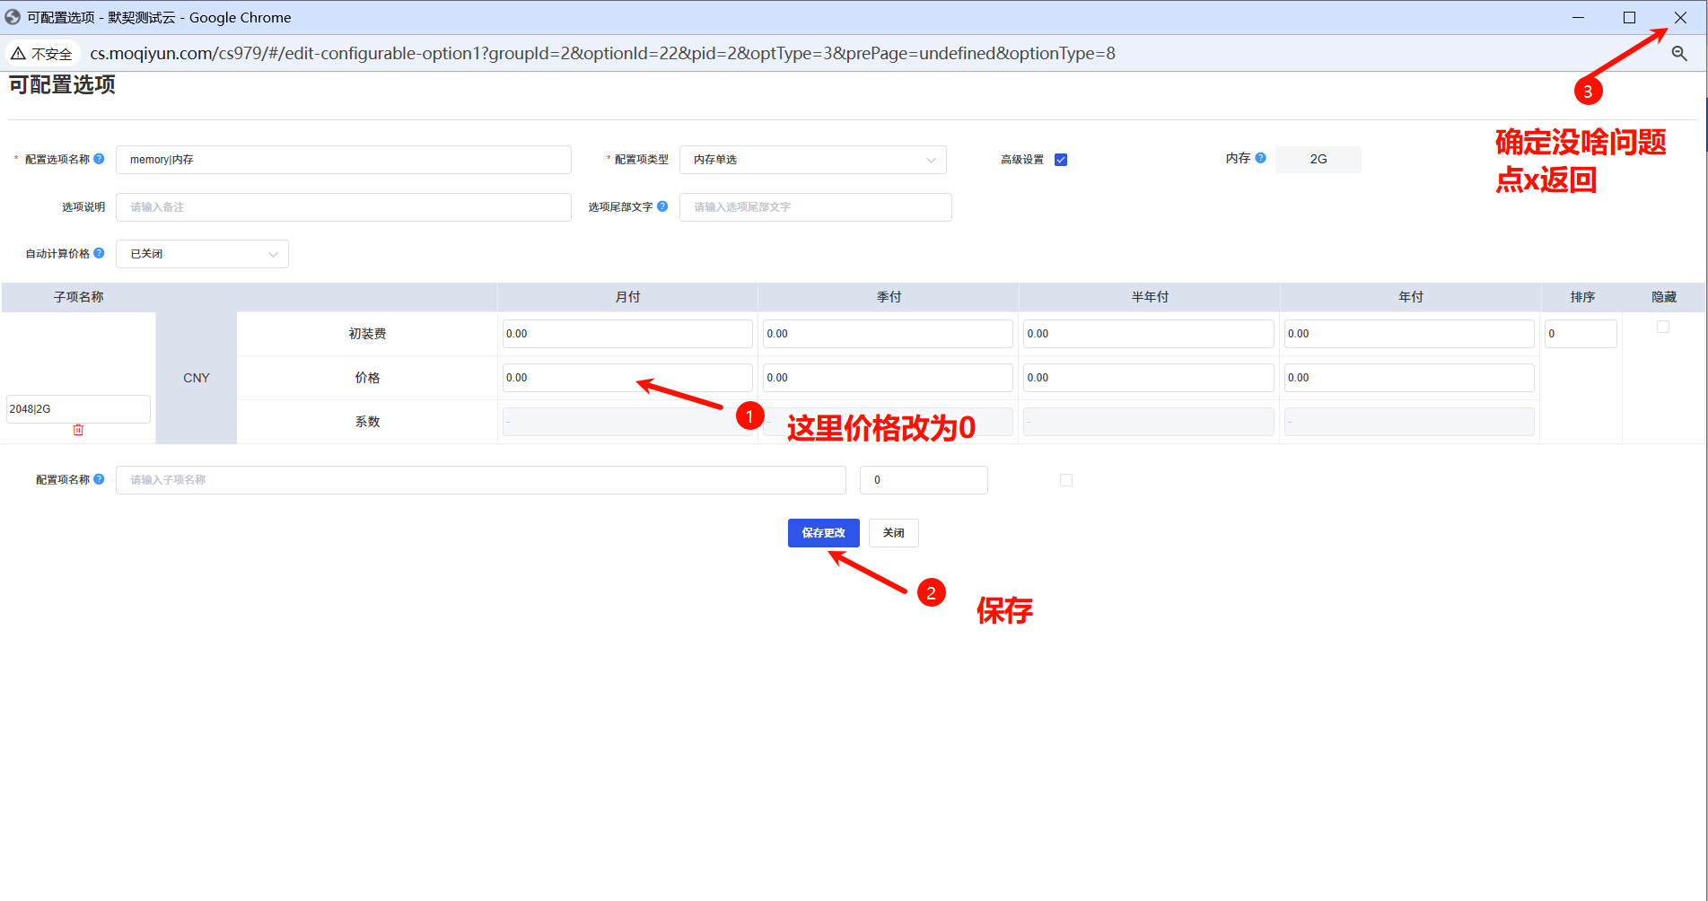The height and width of the screenshot is (901, 1708).
Task: Click the 排序 field in 2048|2G row
Action: tap(1581, 334)
